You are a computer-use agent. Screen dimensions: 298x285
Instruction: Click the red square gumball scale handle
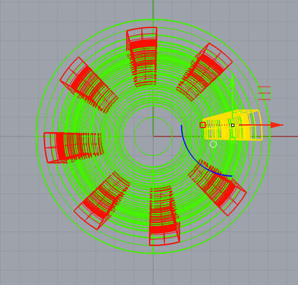[202, 125]
